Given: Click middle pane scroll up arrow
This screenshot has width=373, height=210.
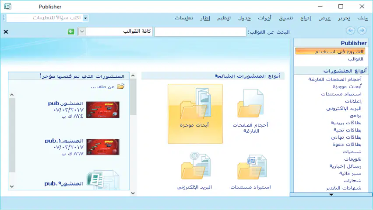Looking at the screenshot, I should [x=133, y=76].
